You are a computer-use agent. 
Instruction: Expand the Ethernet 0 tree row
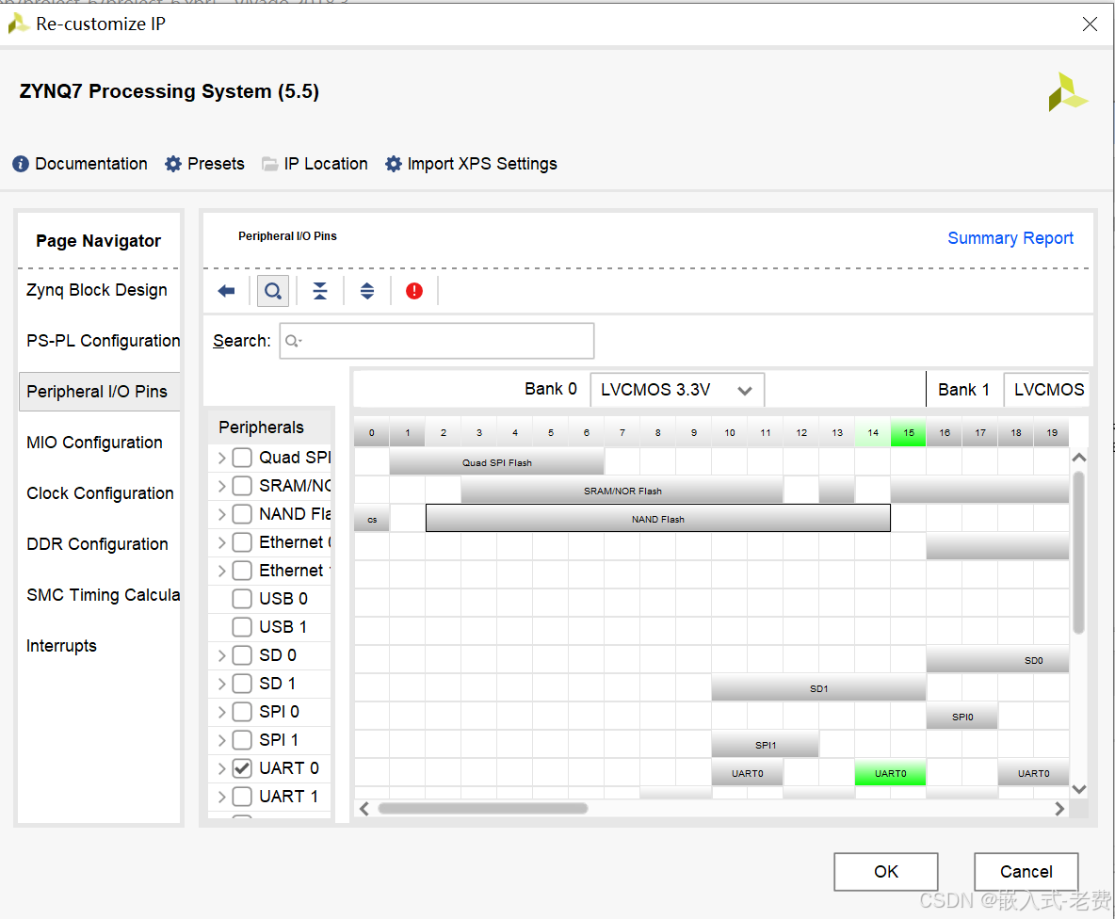click(221, 543)
